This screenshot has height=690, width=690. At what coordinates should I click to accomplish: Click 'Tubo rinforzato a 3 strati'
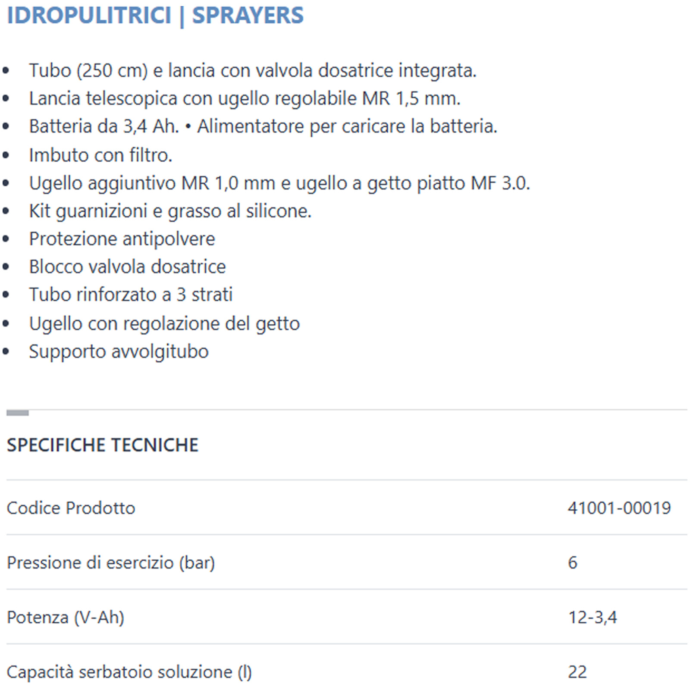pyautogui.click(x=131, y=295)
